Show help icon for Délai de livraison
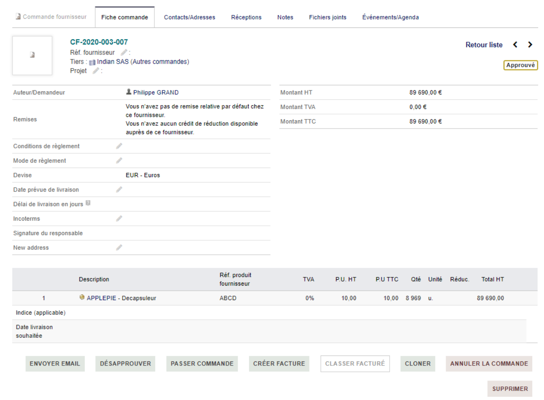Screen dimensions: 544x400 point(88,203)
